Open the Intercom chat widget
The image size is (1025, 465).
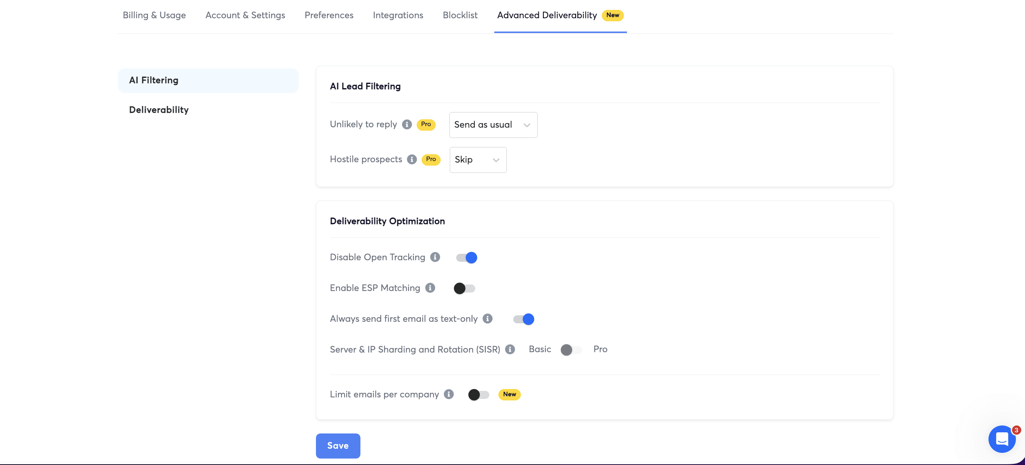1002,439
